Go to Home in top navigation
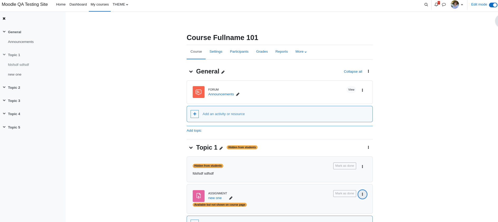The image size is (498, 222). pos(61,4)
